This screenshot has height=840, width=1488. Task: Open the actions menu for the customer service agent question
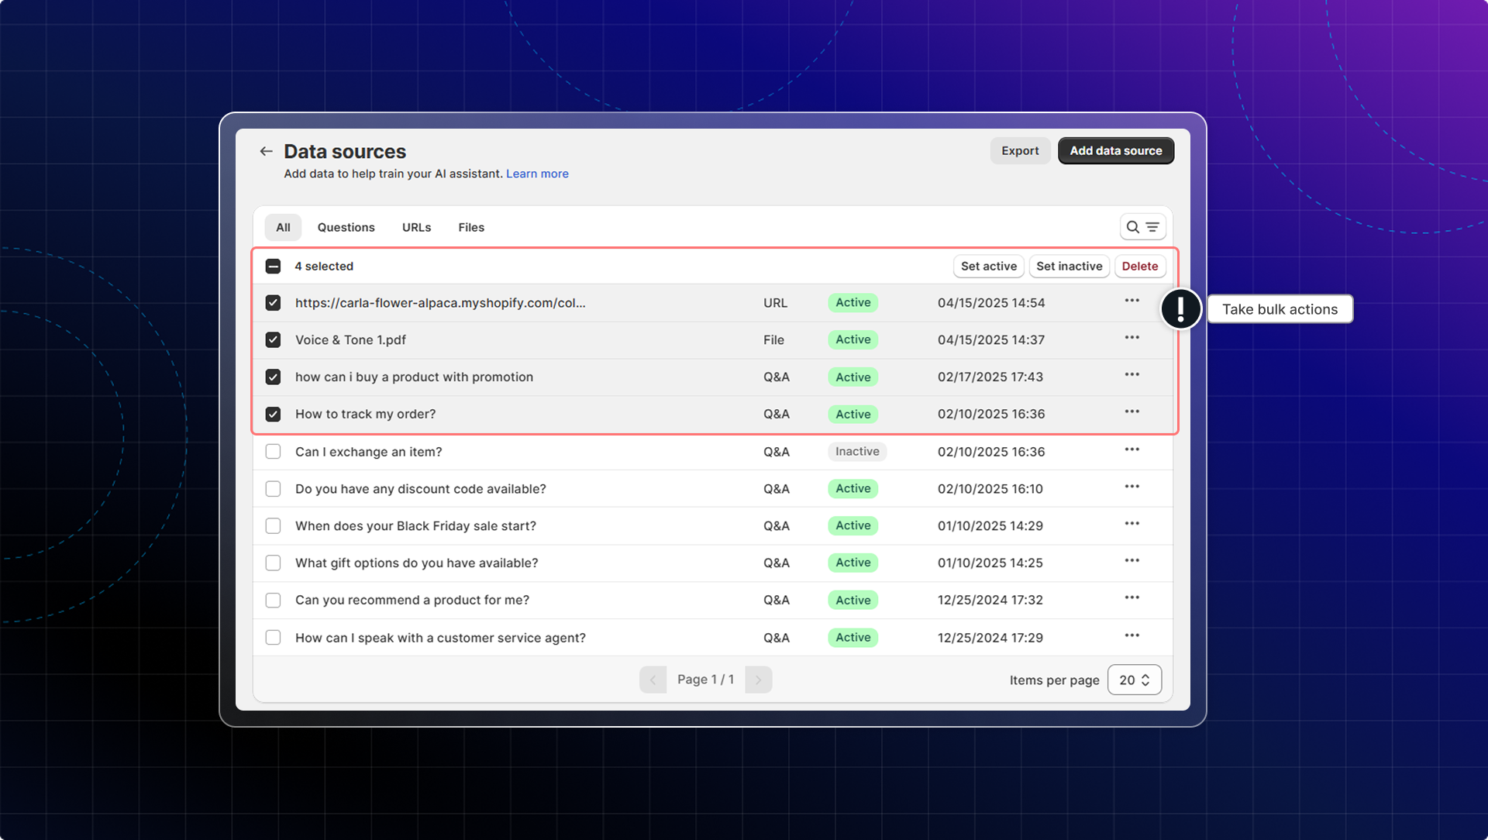click(x=1131, y=636)
